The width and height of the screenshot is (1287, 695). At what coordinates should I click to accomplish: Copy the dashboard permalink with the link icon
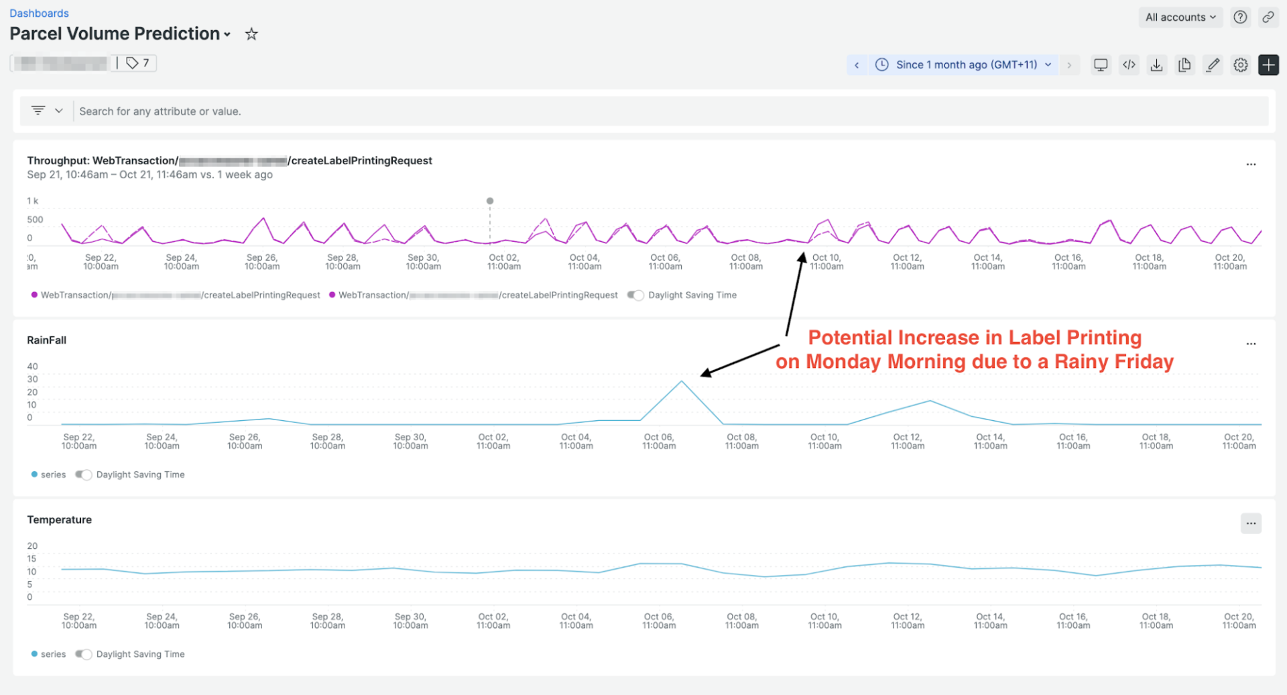(1268, 17)
